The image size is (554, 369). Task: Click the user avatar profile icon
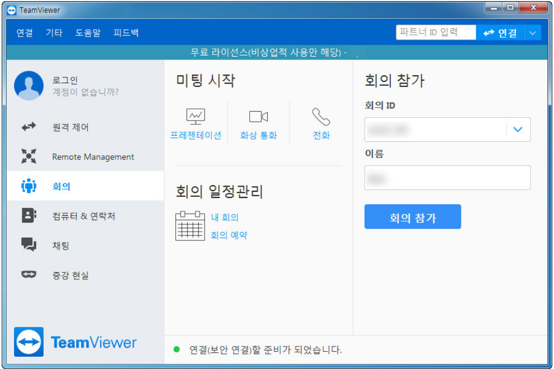point(29,86)
